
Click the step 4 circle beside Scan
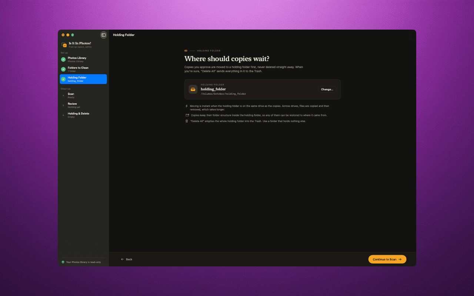pos(63,95)
